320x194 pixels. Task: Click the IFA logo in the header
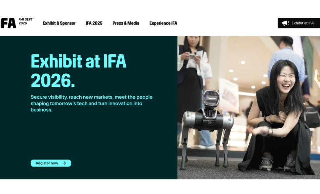(8, 23)
